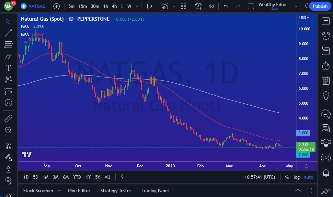This screenshot has height=197, width=333.
Task: Select the ruler measure tool
Action: pyautogui.click(x=8, y=119)
